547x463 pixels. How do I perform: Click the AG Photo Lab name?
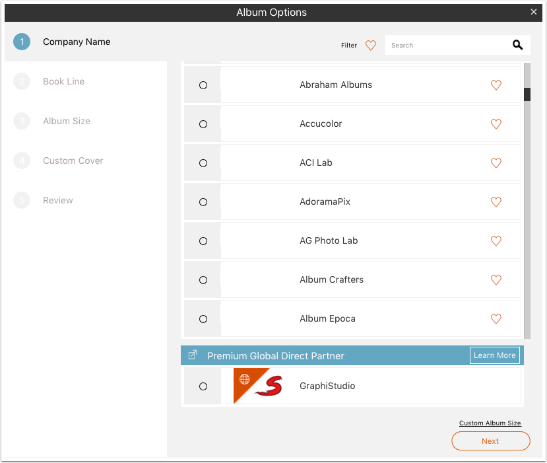point(329,240)
